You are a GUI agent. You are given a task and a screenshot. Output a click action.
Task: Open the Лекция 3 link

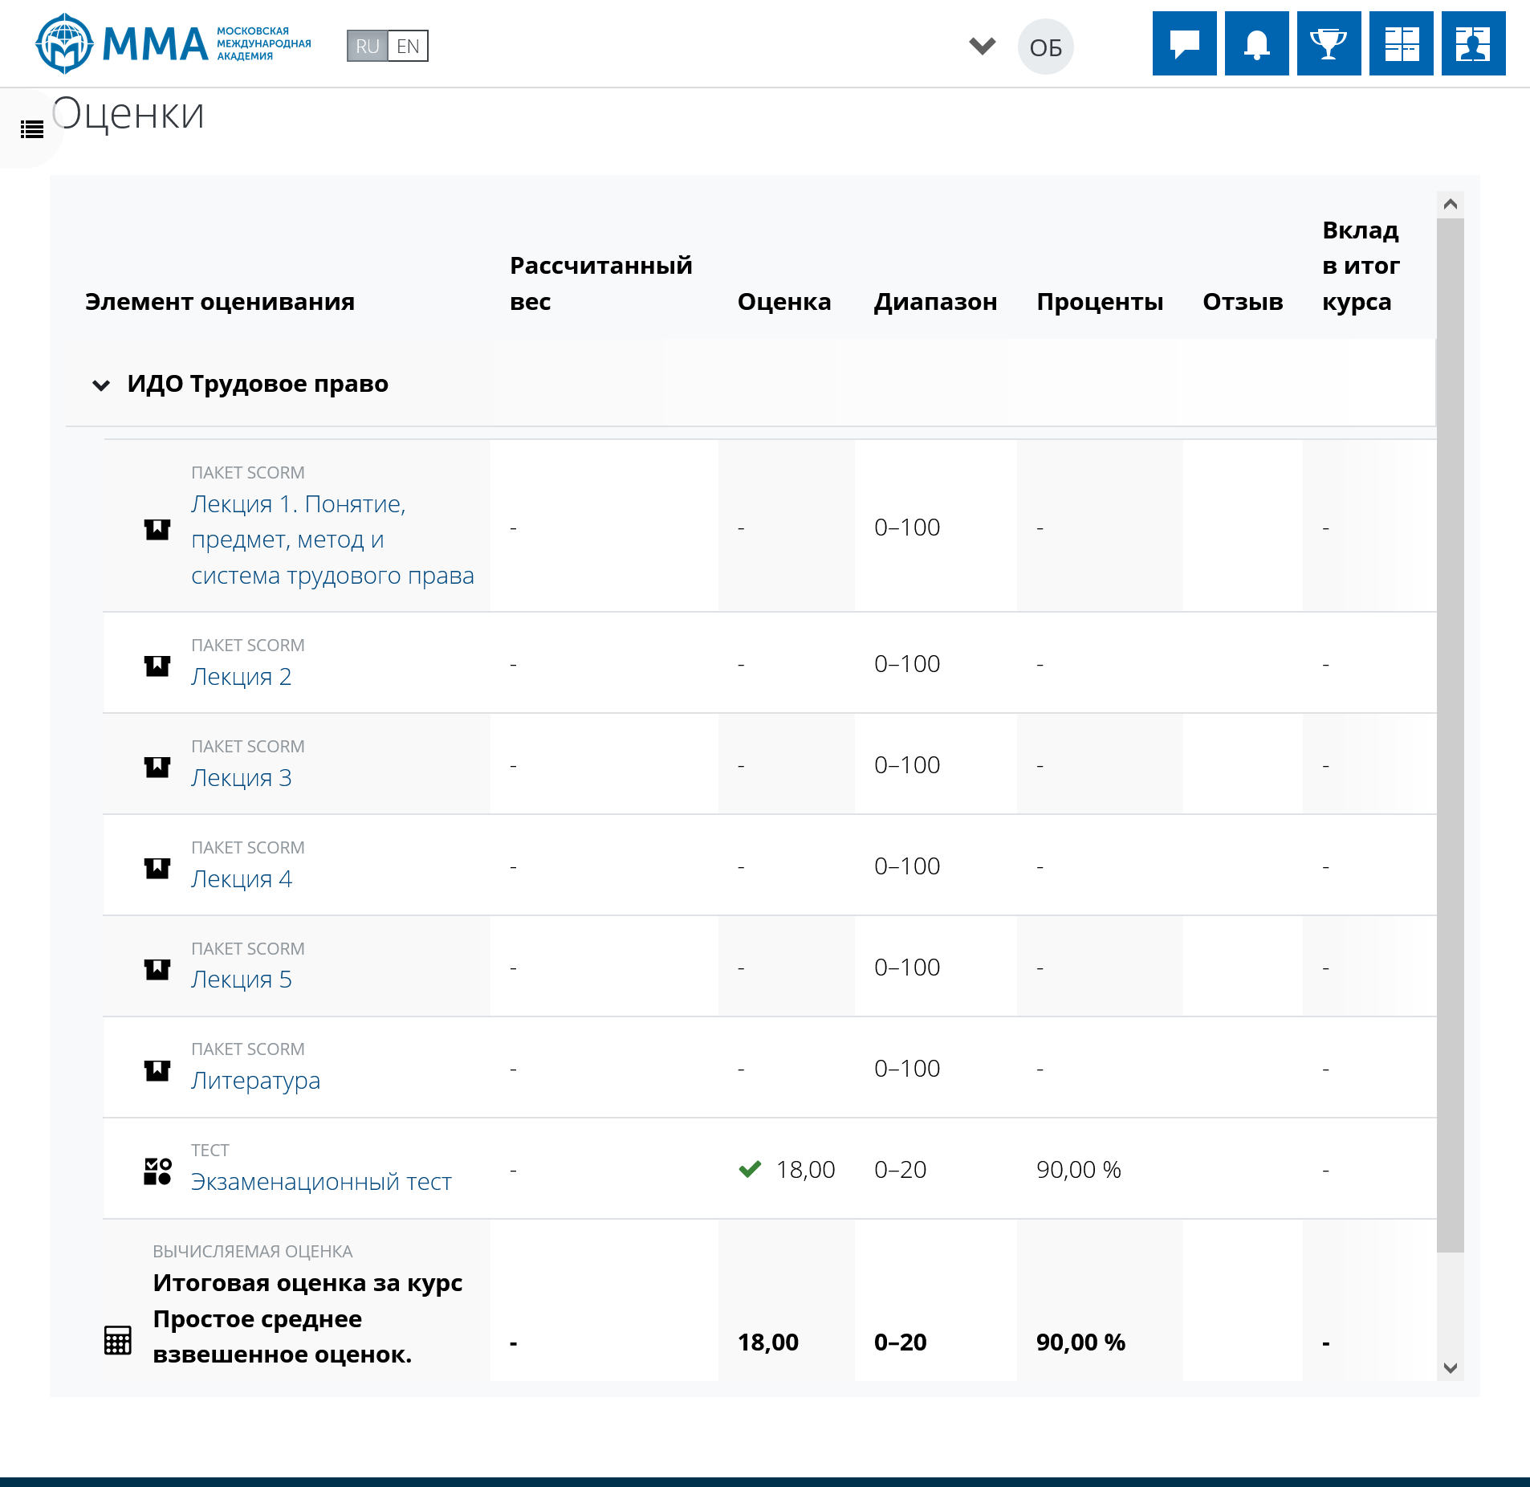tap(241, 778)
